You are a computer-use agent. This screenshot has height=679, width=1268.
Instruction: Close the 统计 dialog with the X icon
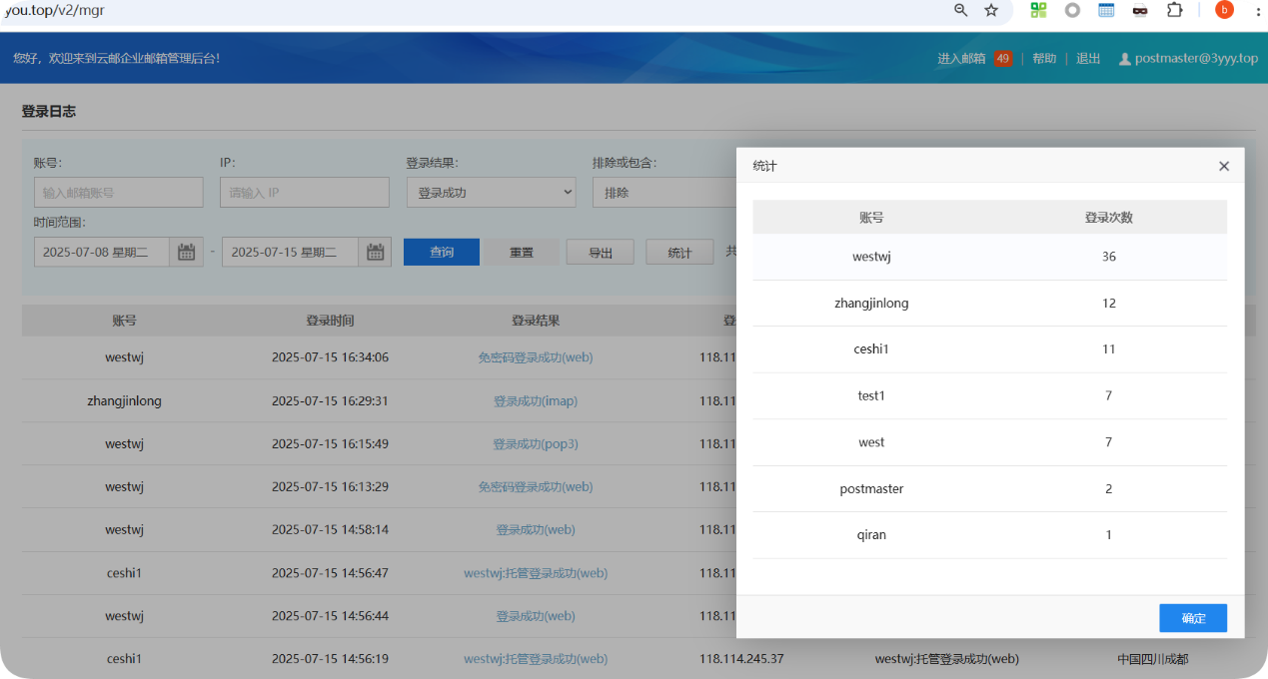[x=1224, y=166]
